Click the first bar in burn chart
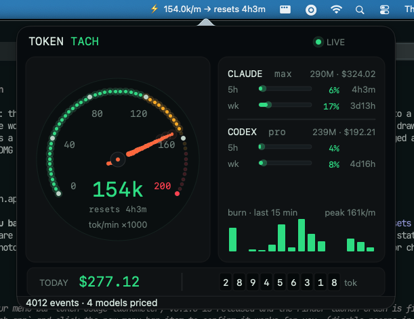 click(232, 239)
